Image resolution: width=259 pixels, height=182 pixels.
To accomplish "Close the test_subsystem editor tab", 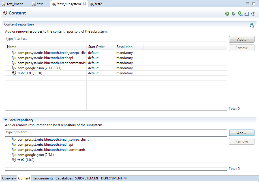I will click(84, 4).
